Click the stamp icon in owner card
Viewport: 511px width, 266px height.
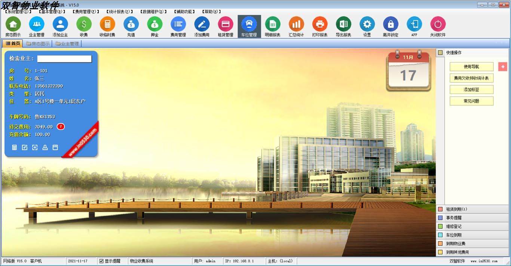[x=45, y=148]
